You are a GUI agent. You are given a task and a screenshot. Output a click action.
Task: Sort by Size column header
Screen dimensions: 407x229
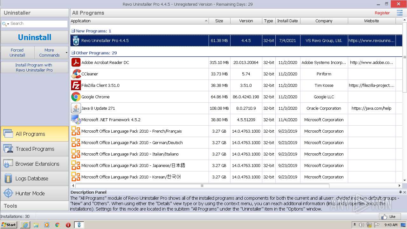[x=219, y=21]
